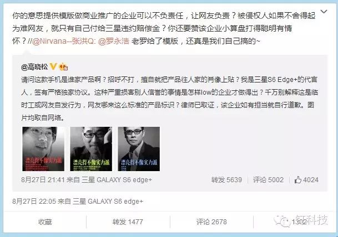Viewport: 338px width, 237px height.
Task: Click the original post timestamp 8月27日 21:41
Action: 43,180
